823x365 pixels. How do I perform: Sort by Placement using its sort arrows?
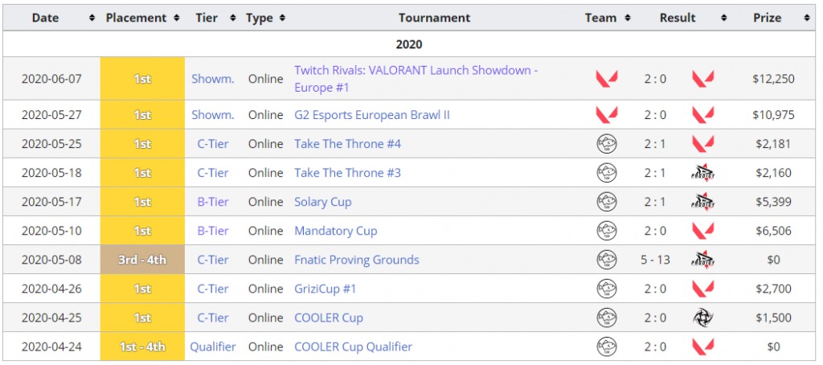[176, 18]
